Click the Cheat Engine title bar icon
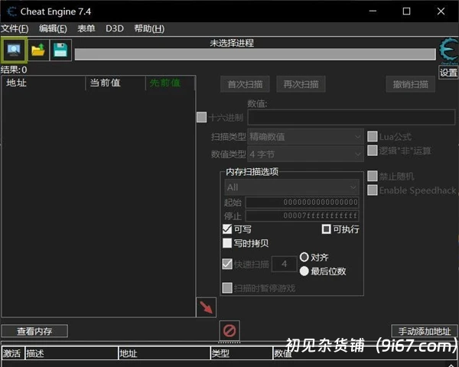The width and height of the screenshot is (459, 367). click(11, 11)
